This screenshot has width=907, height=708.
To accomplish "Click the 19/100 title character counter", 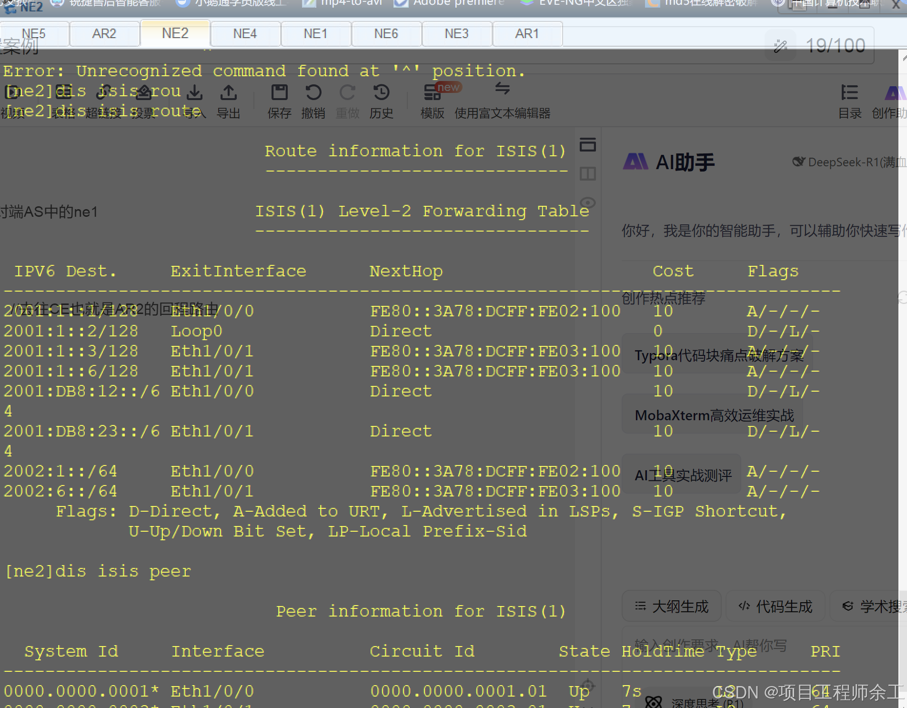I will (835, 46).
